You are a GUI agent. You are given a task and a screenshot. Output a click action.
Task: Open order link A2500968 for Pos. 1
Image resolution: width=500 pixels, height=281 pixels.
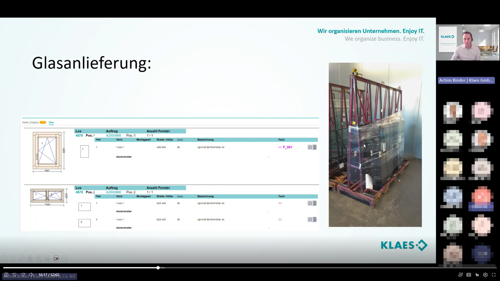tap(113, 136)
